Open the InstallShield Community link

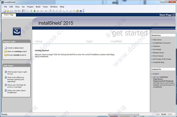[x=162, y=43]
